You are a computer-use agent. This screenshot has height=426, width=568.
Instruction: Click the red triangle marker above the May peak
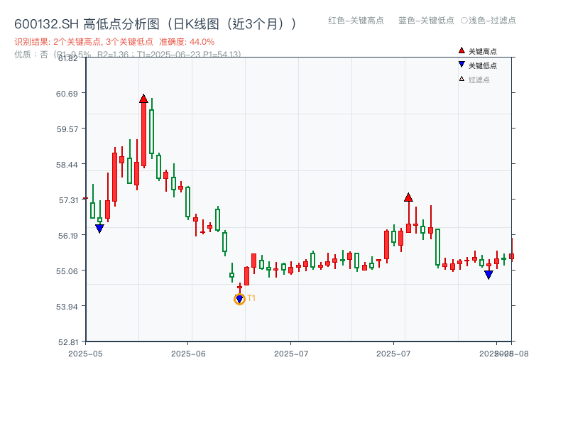click(143, 99)
